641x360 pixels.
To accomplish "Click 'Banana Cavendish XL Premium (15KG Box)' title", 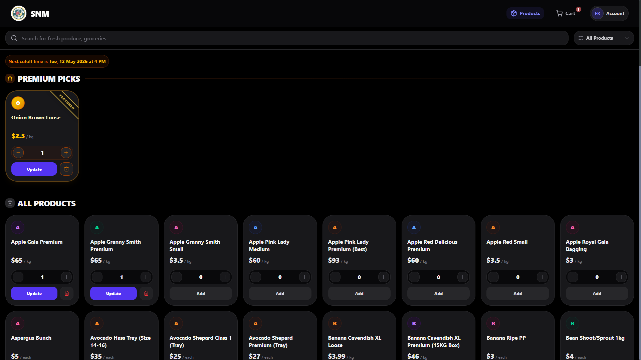I will point(434,341).
